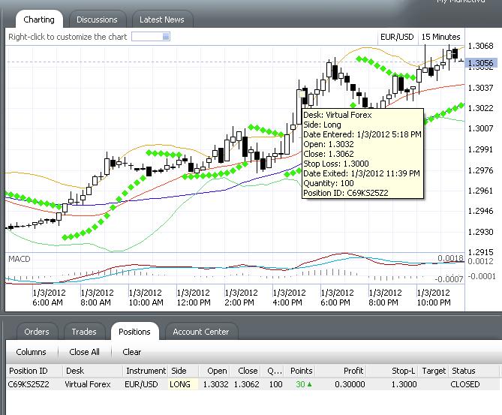This screenshot has height=415, width=502.
Task: Open the Account Center tab
Action: [x=201, y=332]
